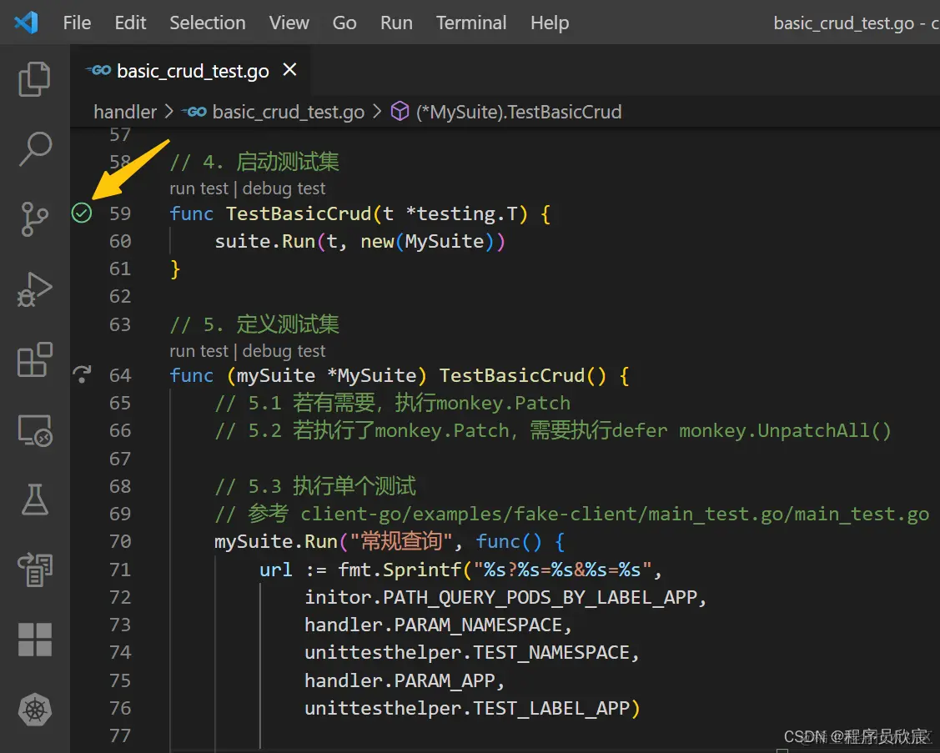Screen dimensions: 940x753
Task: Click the Go file icon in the tab
Action: pos(98,70)
